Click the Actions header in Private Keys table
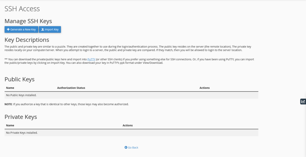 pyautogui.click(x=128, y=125)
